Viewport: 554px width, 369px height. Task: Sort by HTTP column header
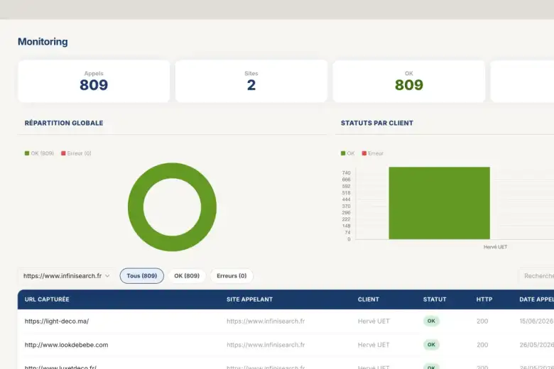[484, 299]
